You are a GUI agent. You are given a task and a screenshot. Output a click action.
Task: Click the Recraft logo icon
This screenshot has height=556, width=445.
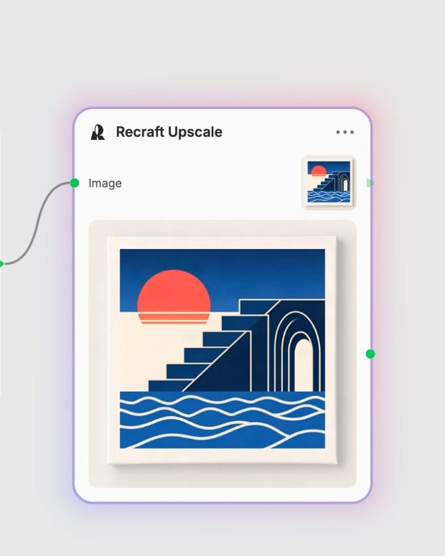pos(98,132)
